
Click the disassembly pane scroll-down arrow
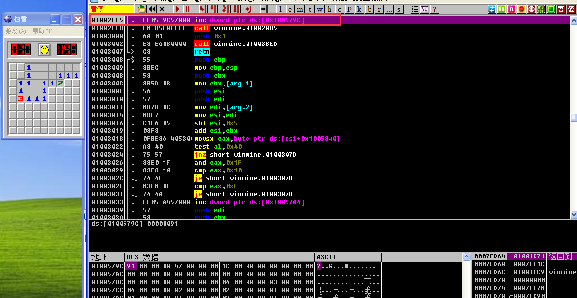[574, 214]
